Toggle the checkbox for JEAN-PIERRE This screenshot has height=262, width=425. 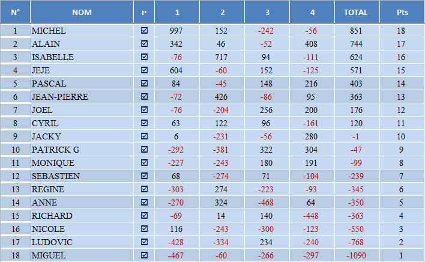tap(144, 97)
